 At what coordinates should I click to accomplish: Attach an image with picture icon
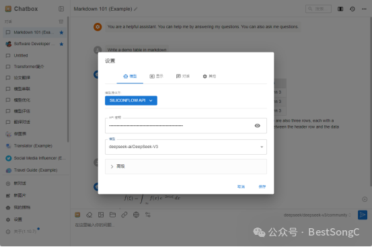101,215
